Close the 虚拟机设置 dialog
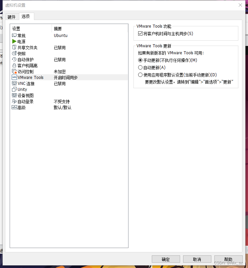Viewport: 248px width, 268px height. pyautogui.click(x=240, y=5)
